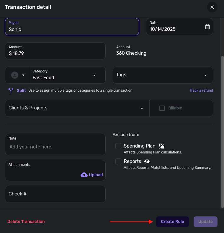Follow the Track a refund link

[201, 90]
